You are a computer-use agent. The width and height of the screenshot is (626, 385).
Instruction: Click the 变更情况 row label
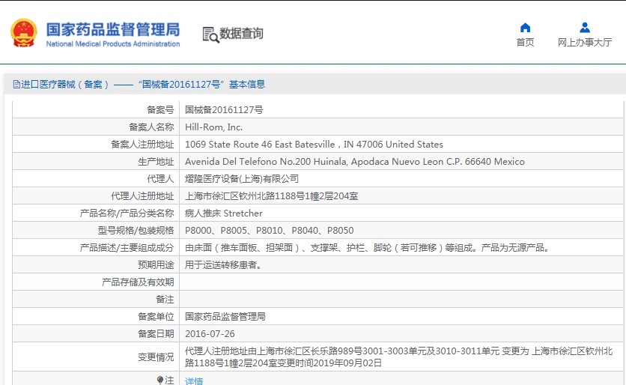pyautogui.click(x=156, y=357)
